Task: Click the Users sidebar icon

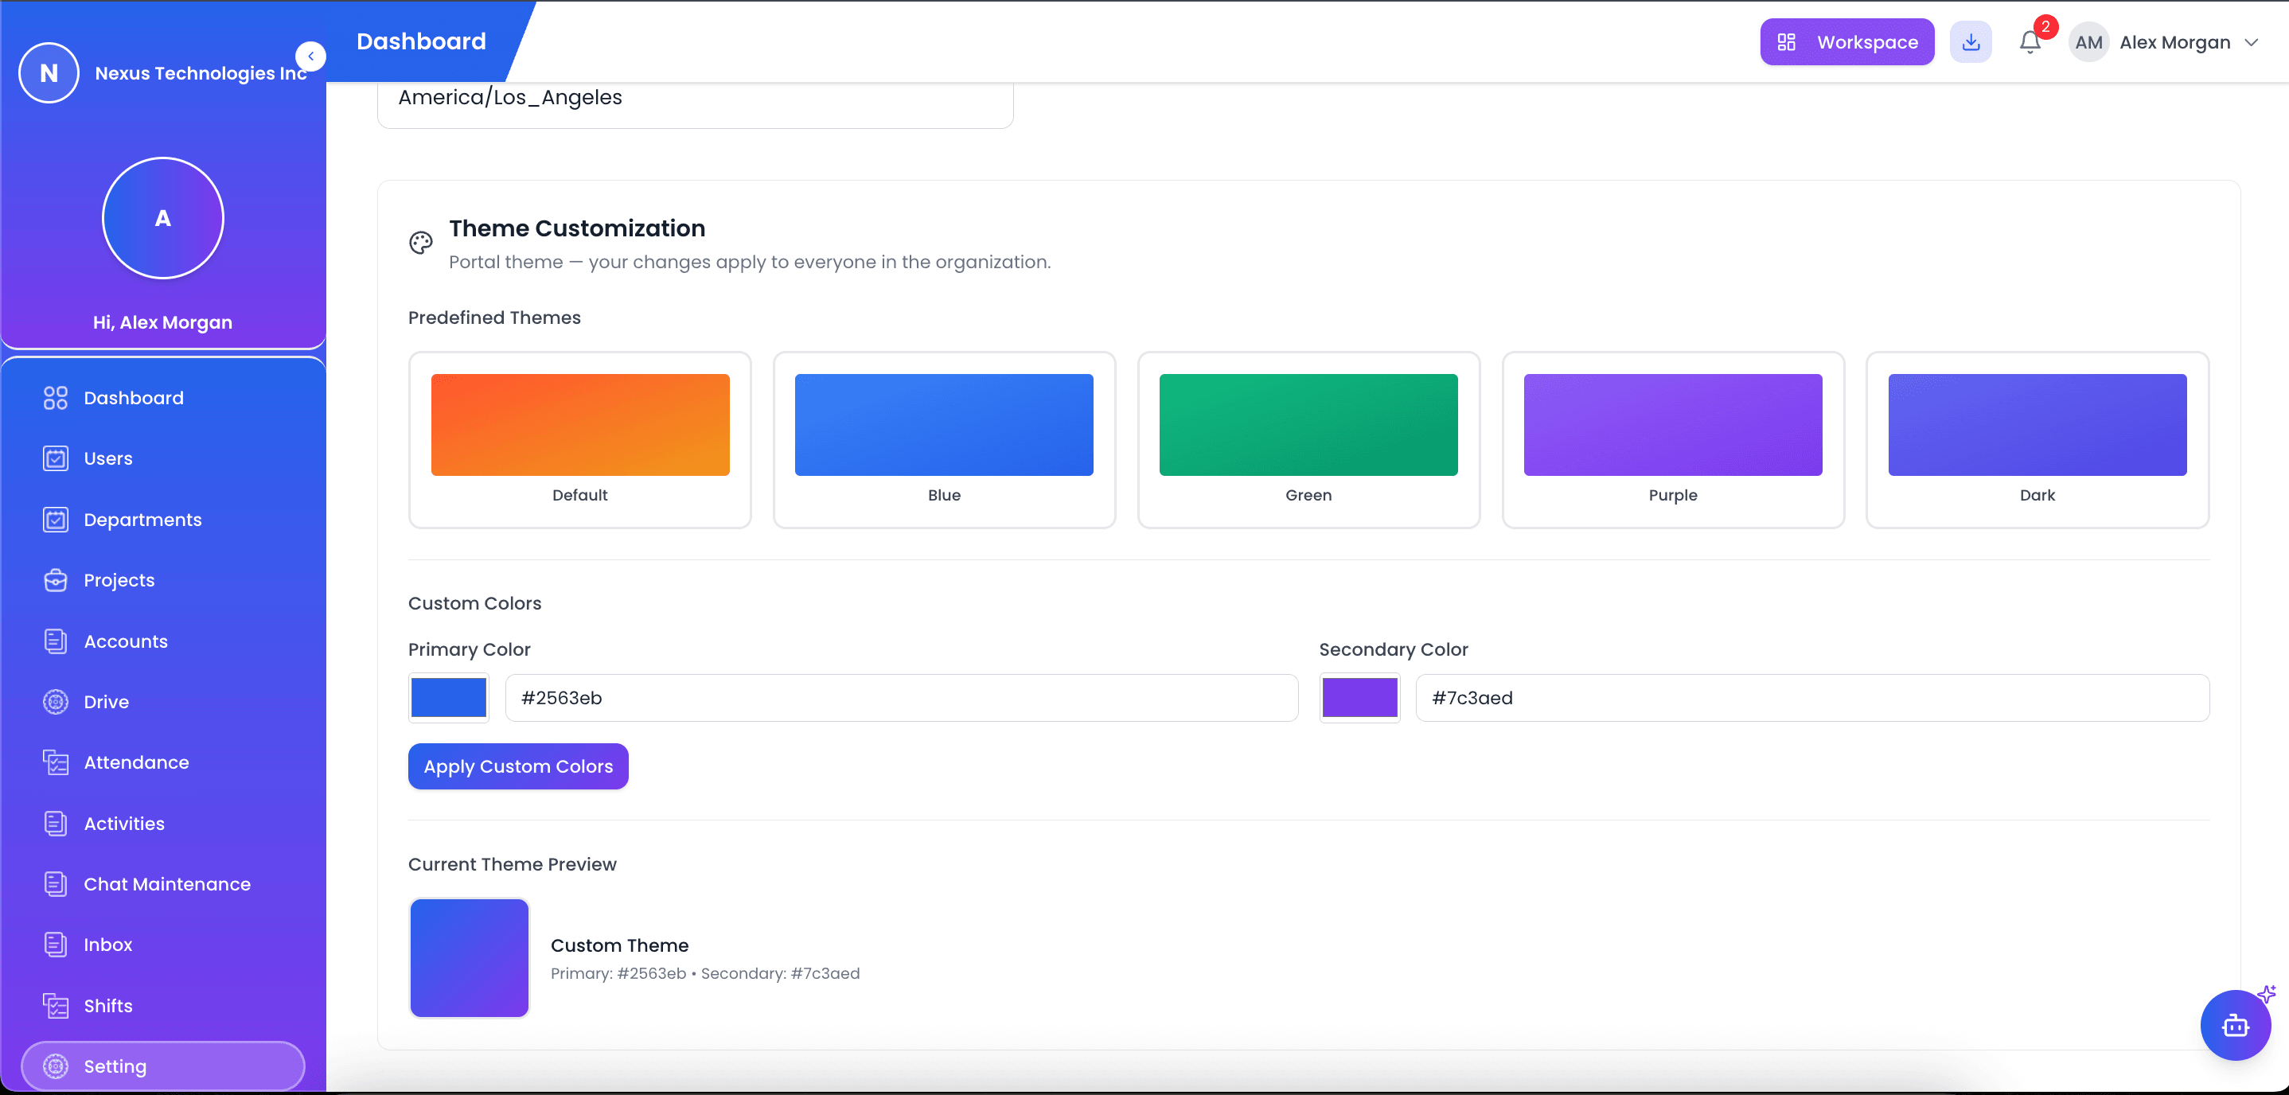Action: tap(55, 458)
